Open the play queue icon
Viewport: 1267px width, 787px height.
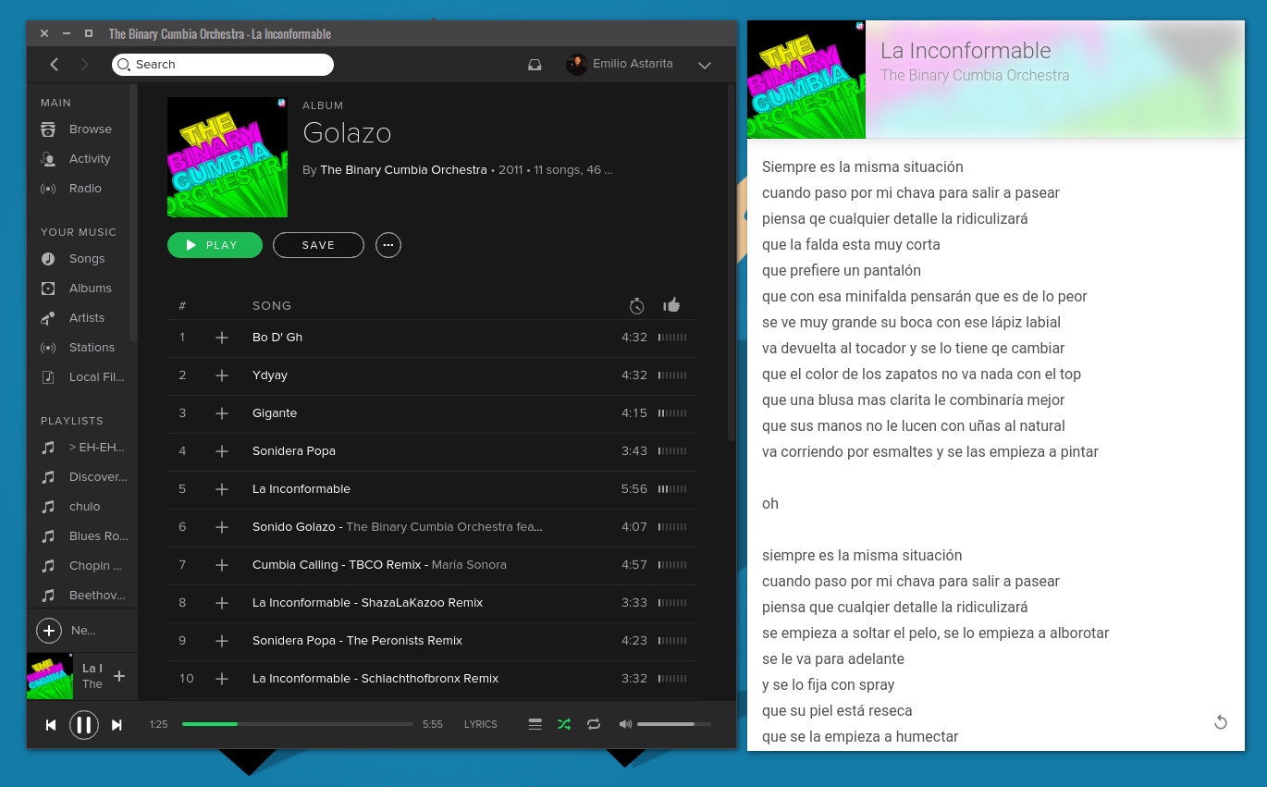pyautogui.click(x=535, y=724)
